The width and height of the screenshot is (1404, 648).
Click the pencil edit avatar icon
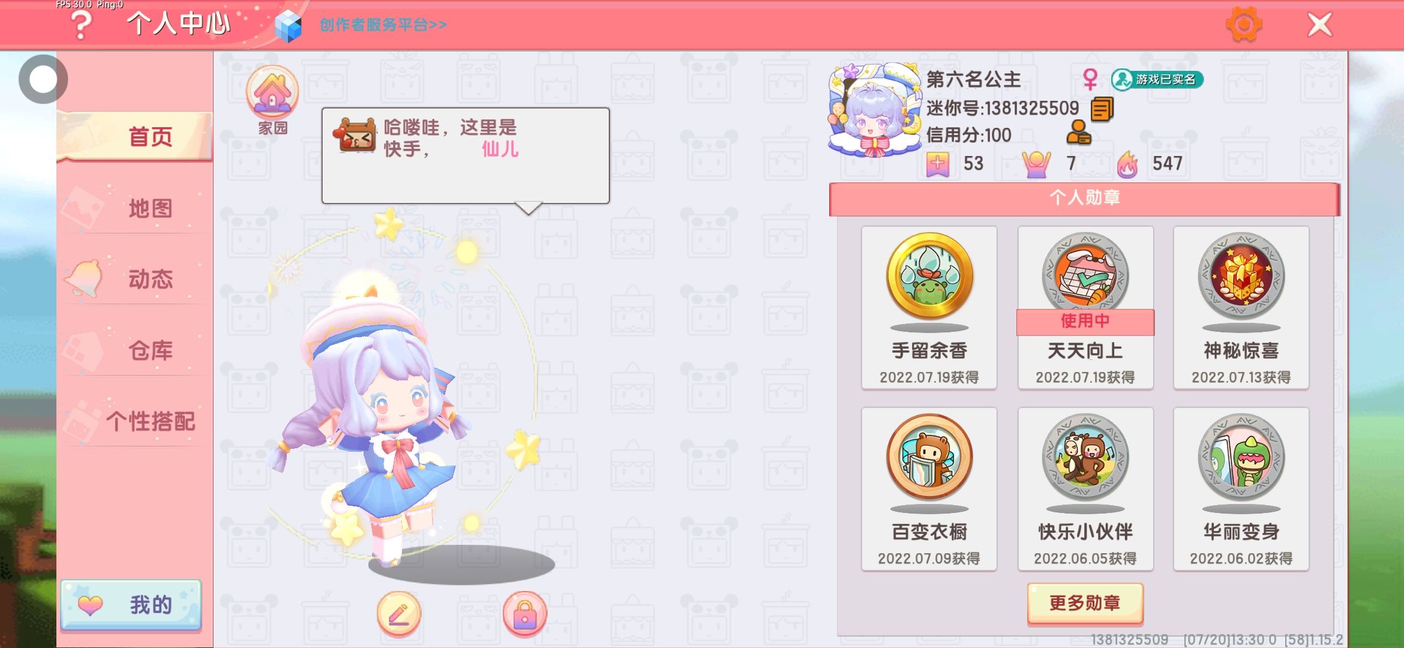399,613
